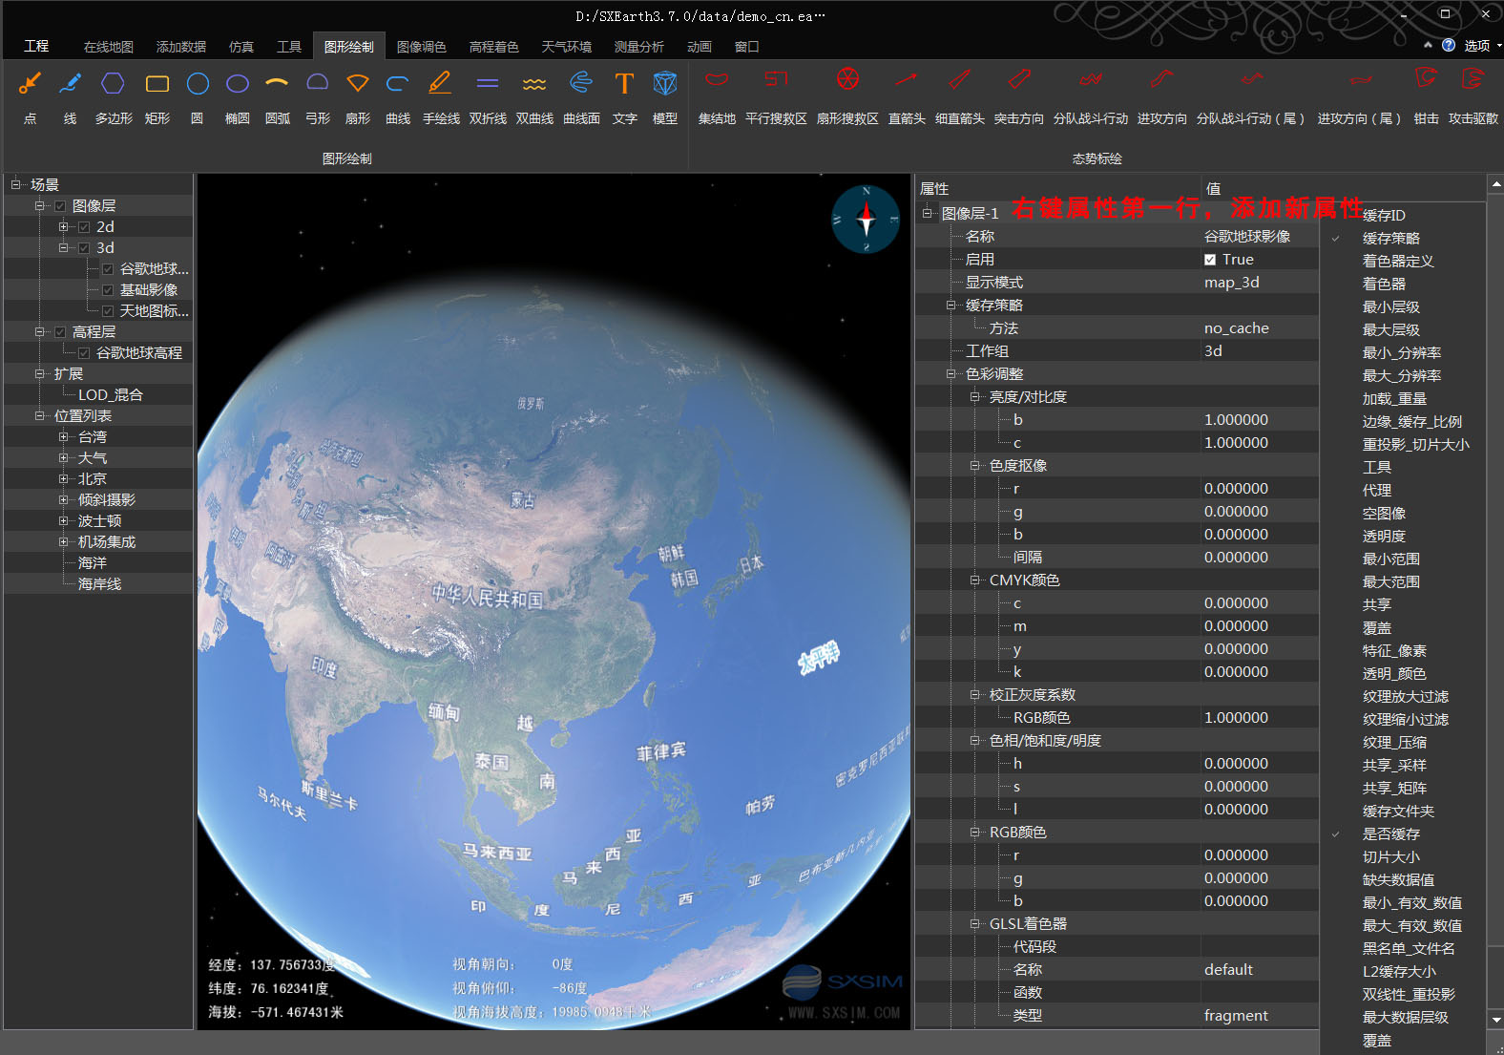This screenshot has height=1055, width=1504.
Task: Click the compass in the globe view
Action: 866,220
